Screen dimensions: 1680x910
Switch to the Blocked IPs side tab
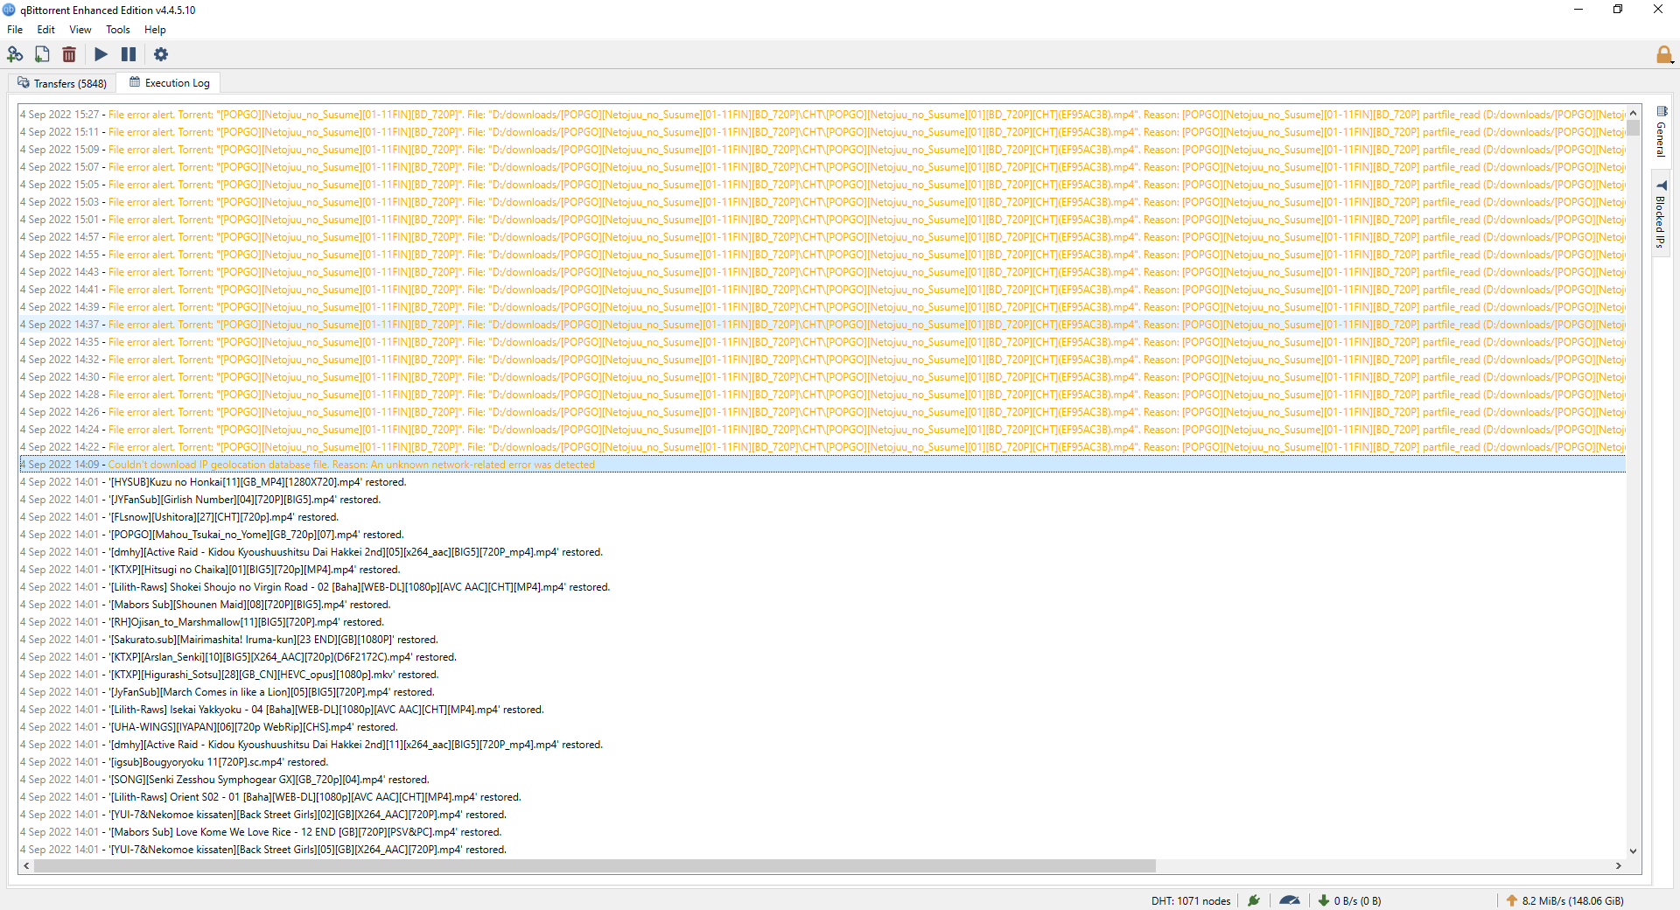coord(1662,214)
